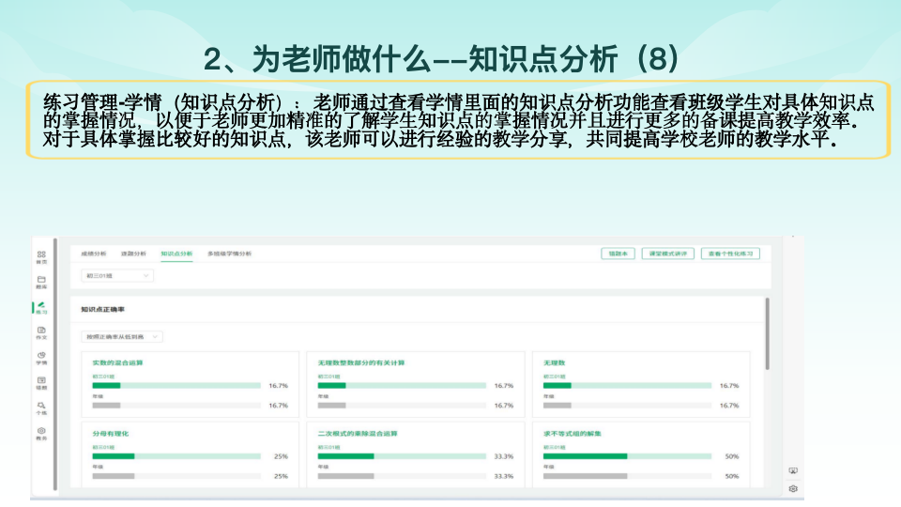Click the 学情 pie chart sidebar icon
Viewport: 901px width, 507px height.
click(x=41, y=357)
